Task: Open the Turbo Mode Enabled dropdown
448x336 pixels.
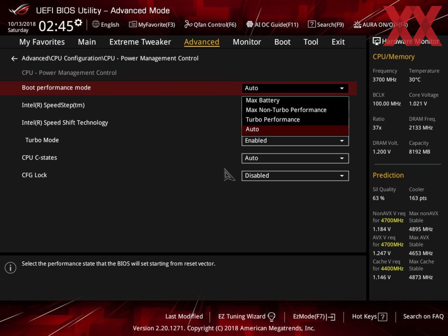Action: (295, 141)
